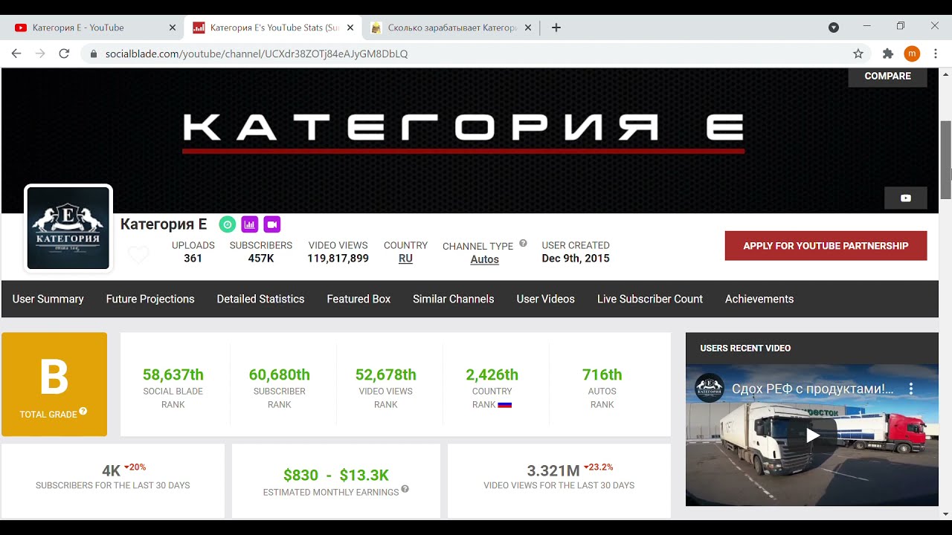Open the video's three-dot options

(911, 389)
